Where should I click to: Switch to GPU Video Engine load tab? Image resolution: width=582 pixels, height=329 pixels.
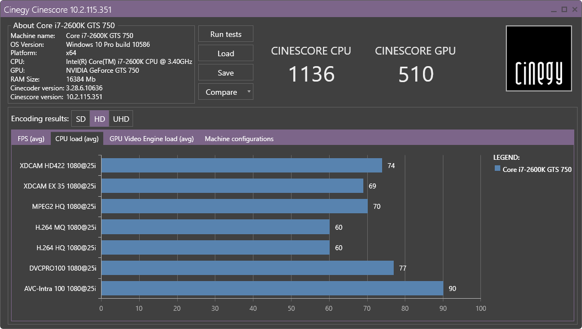coord(151,138)
